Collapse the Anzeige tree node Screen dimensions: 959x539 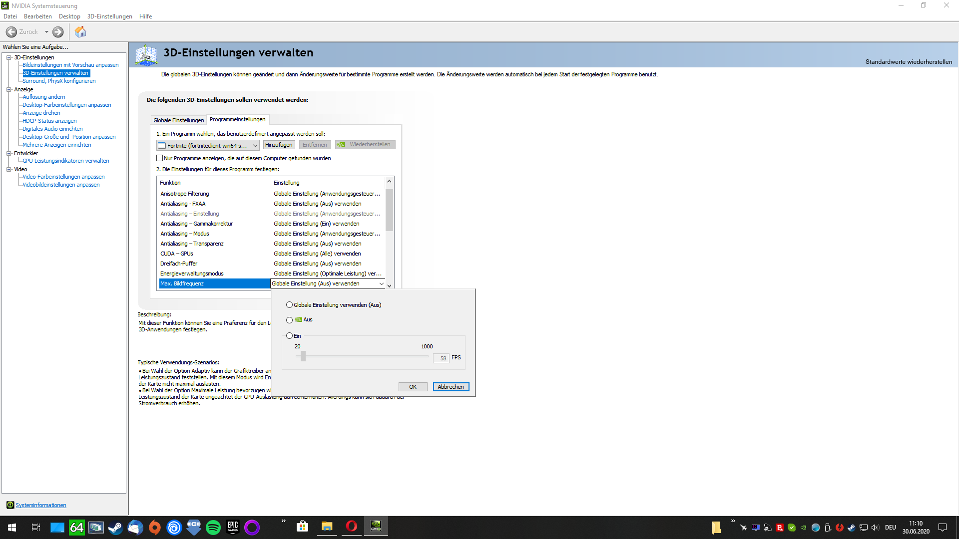pyautogui.click(x=8, y=89)
